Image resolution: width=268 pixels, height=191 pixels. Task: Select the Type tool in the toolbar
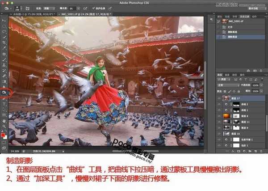tap(4, 103)
